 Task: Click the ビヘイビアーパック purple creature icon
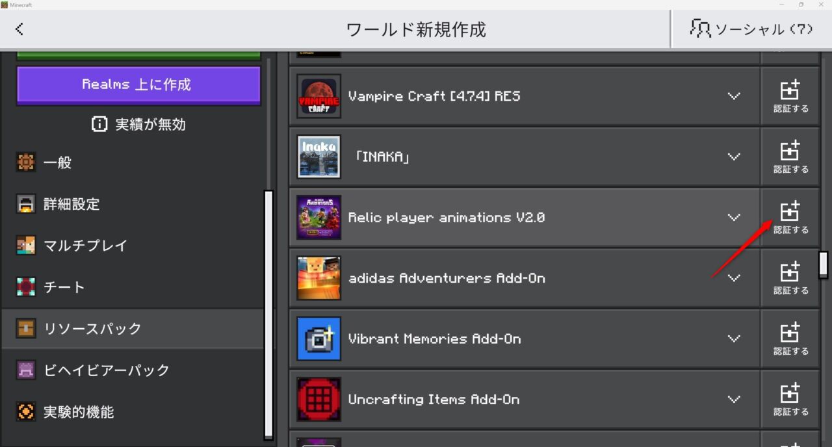click(26, 370)
